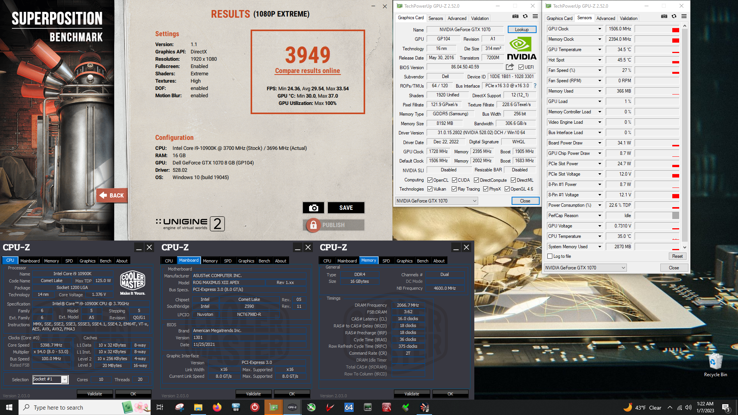Open AIDA64 icon in taskbar
Viewport: 738px width, 415px height.
[x=349, y=407]
